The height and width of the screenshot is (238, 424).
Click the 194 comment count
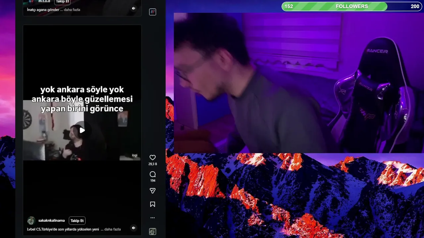click(x=152, y=180)
